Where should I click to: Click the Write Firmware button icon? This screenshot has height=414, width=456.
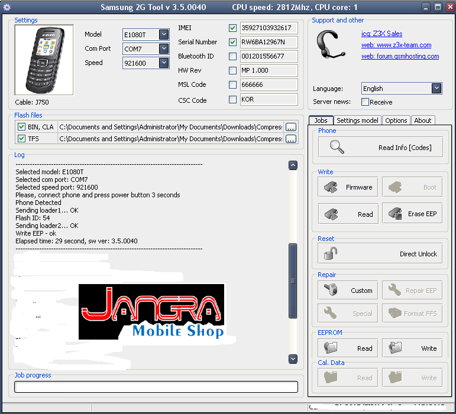pyautogui.click(x=331, y=187)
